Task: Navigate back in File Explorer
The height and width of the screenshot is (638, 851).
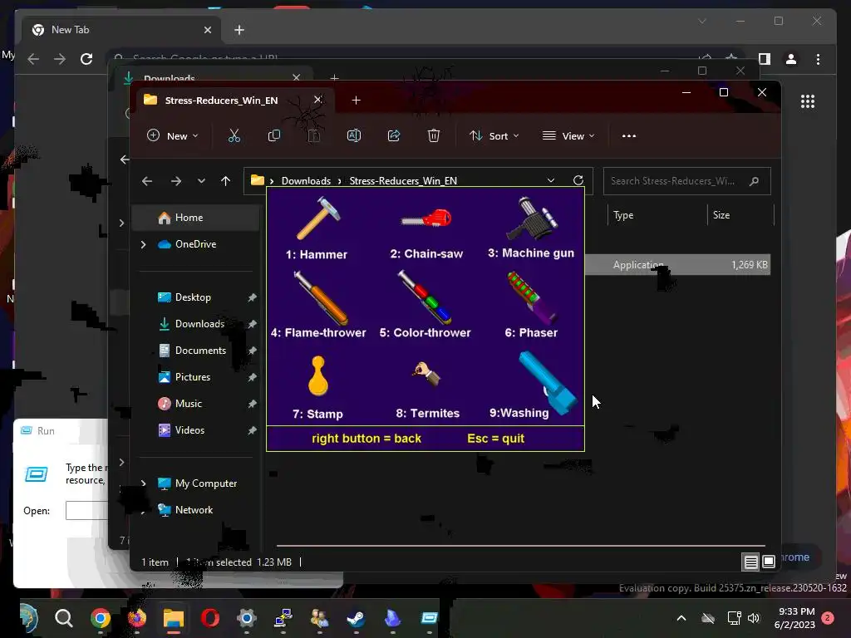Action: 147,180
